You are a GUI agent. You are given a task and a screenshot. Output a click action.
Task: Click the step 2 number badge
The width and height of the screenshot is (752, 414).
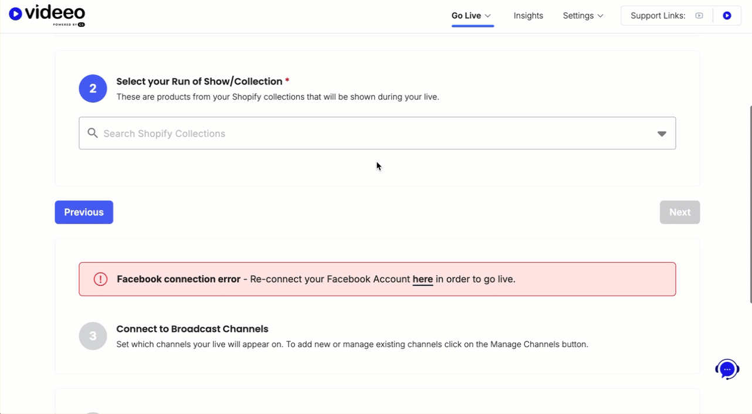click(x=93, y=89)
